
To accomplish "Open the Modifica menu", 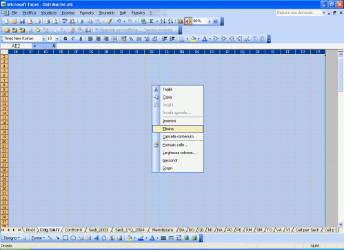I will [29, 13].
